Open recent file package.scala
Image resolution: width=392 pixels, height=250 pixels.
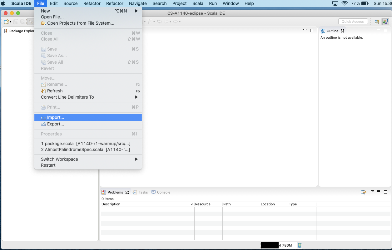click(86, 144)
